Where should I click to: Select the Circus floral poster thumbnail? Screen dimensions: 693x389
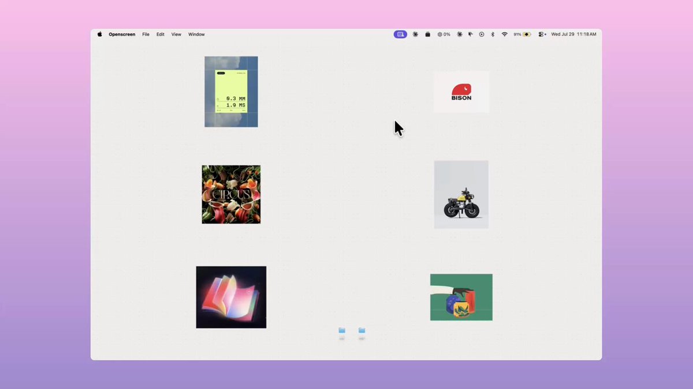(x=231, y=194)
